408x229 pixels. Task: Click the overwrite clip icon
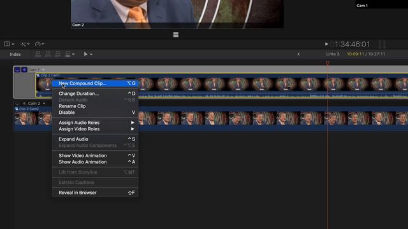click(68, 54)
